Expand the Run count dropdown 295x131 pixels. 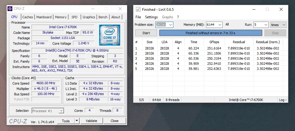point(266,25)
